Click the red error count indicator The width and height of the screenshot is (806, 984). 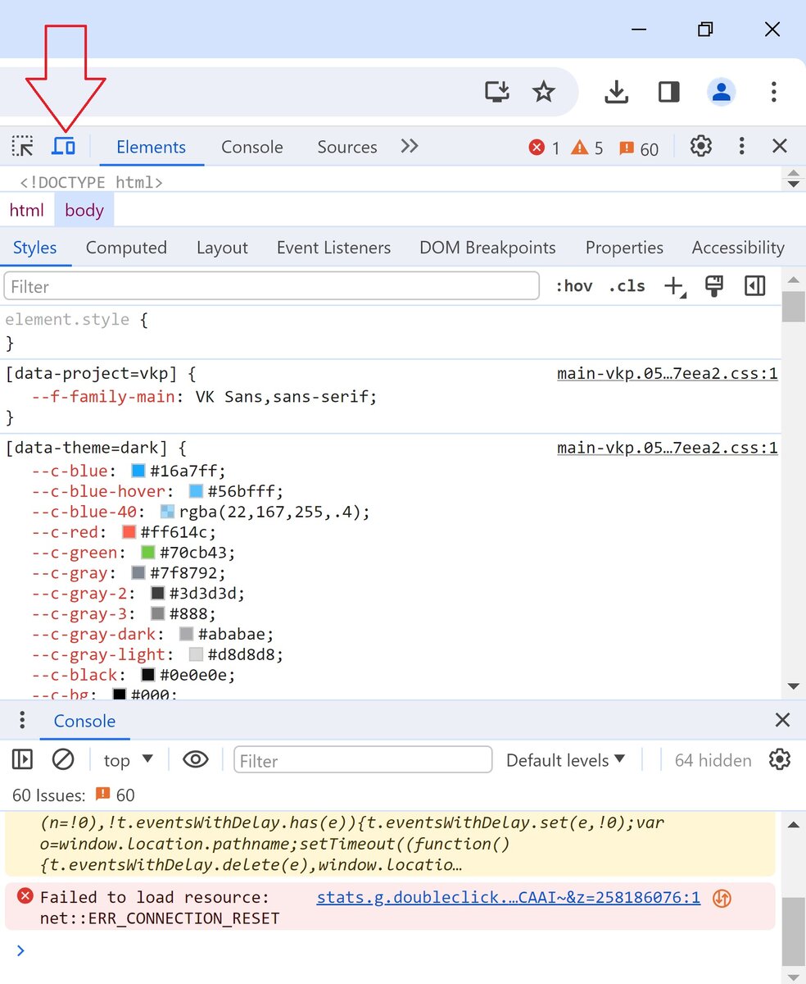pyautogui.click(x=545, y=148)
